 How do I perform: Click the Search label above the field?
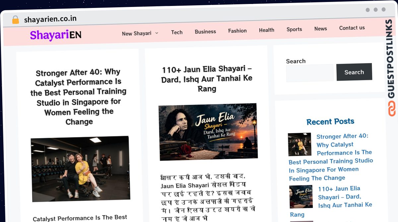tap(296, 61)
